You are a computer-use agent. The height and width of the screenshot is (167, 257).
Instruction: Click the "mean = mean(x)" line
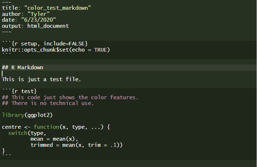point(54,139)
